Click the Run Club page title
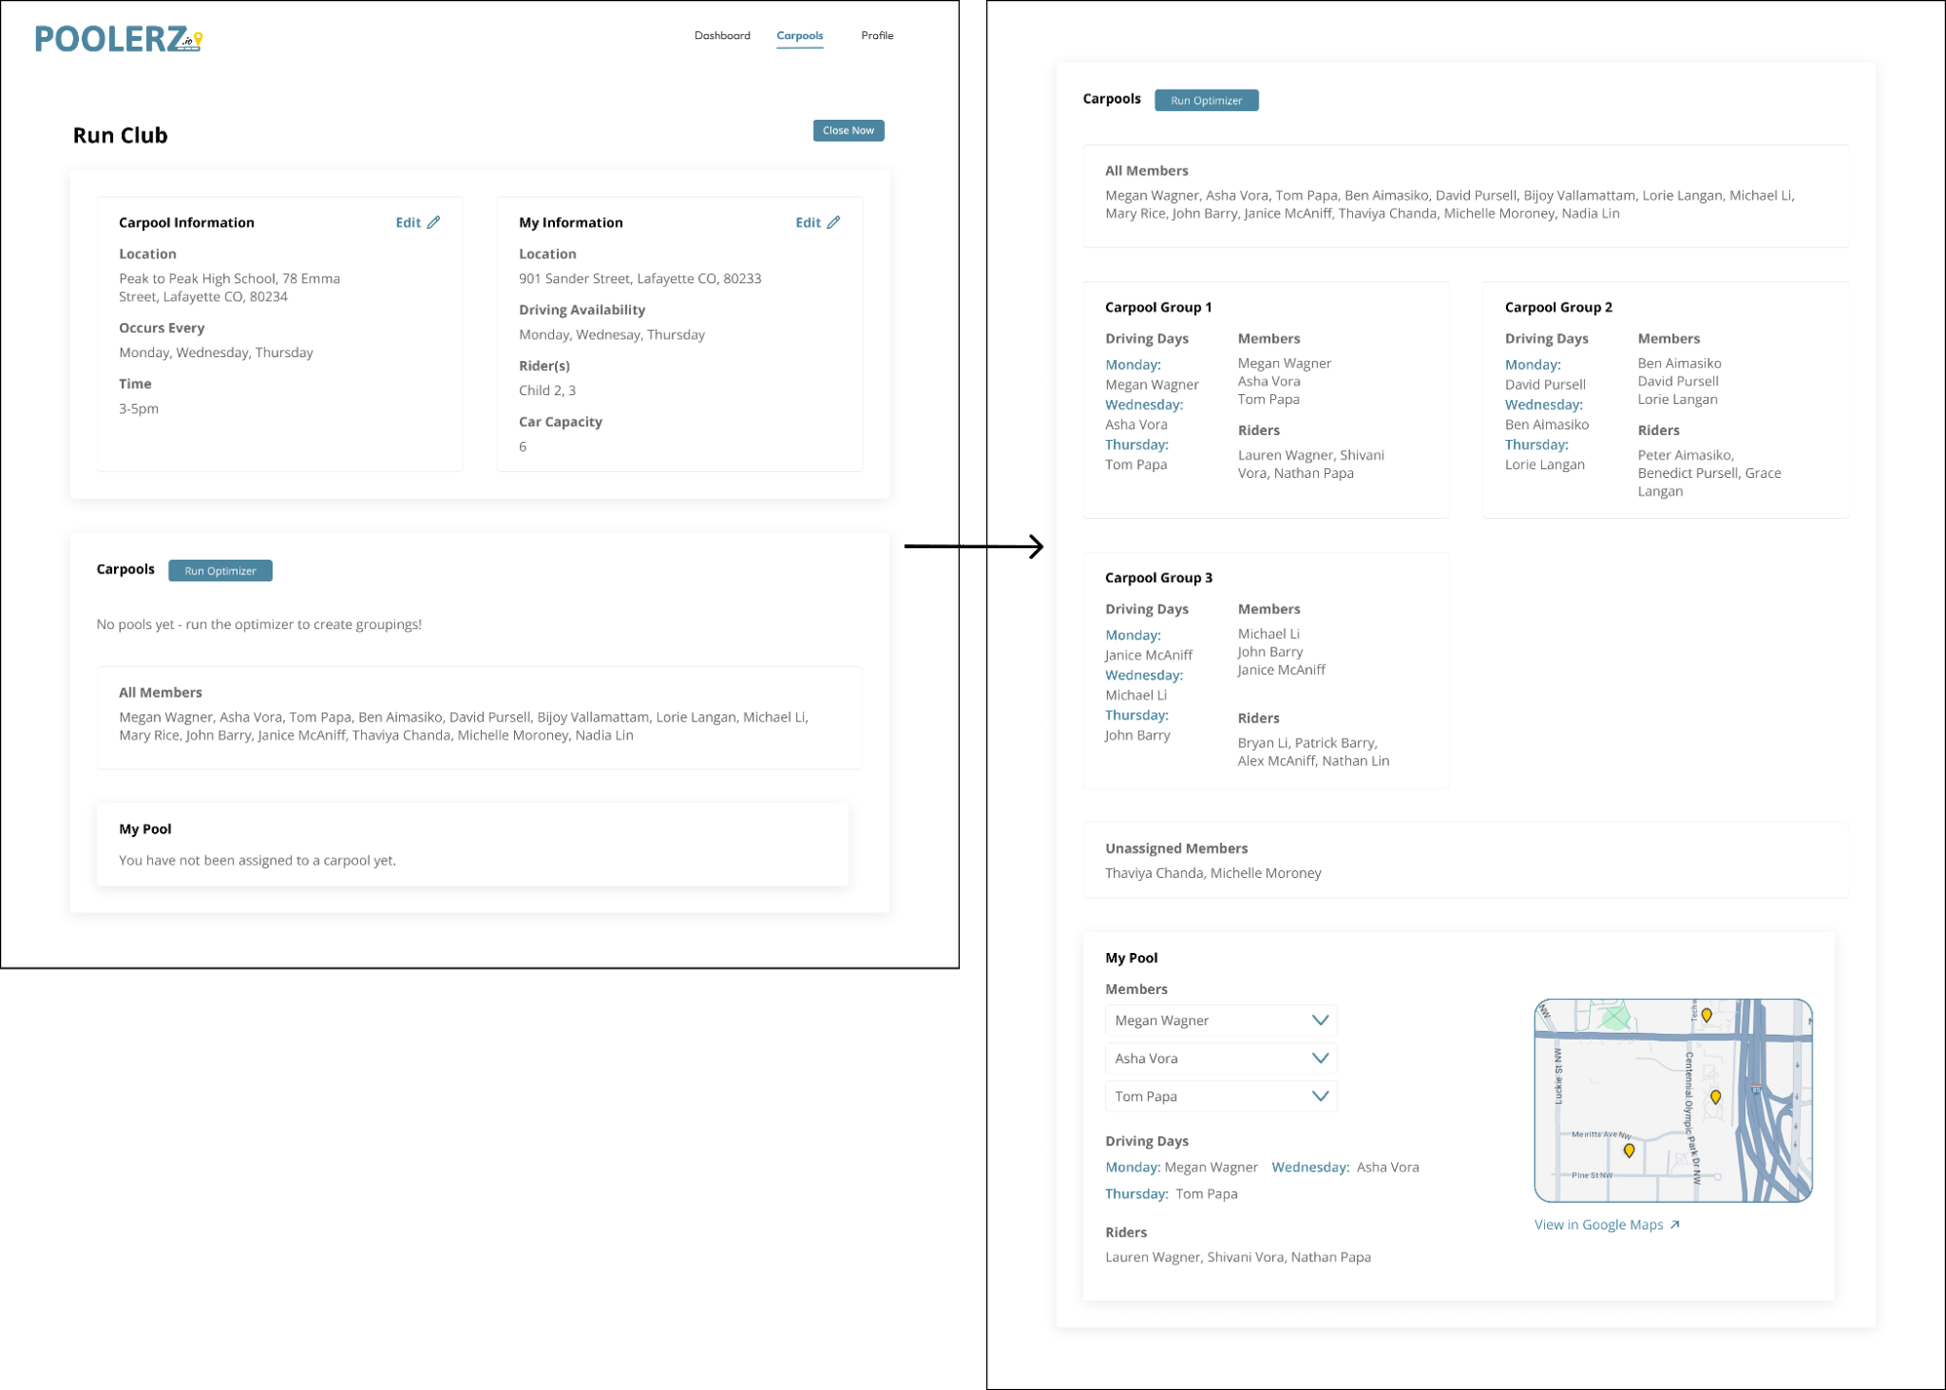 (x=121, y=135)
